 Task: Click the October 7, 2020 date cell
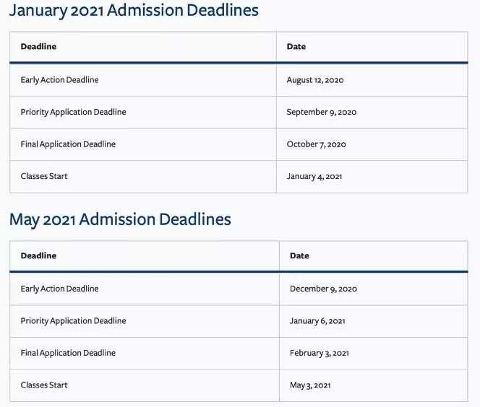coord(316,144)
